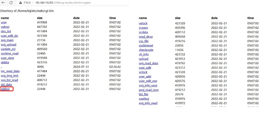Open the list_file link
The width and height of the screenshot is (276, 113).
[143, 94]
